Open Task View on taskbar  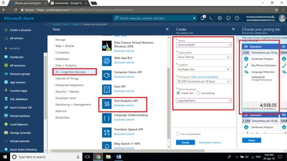tap(87, 157)
